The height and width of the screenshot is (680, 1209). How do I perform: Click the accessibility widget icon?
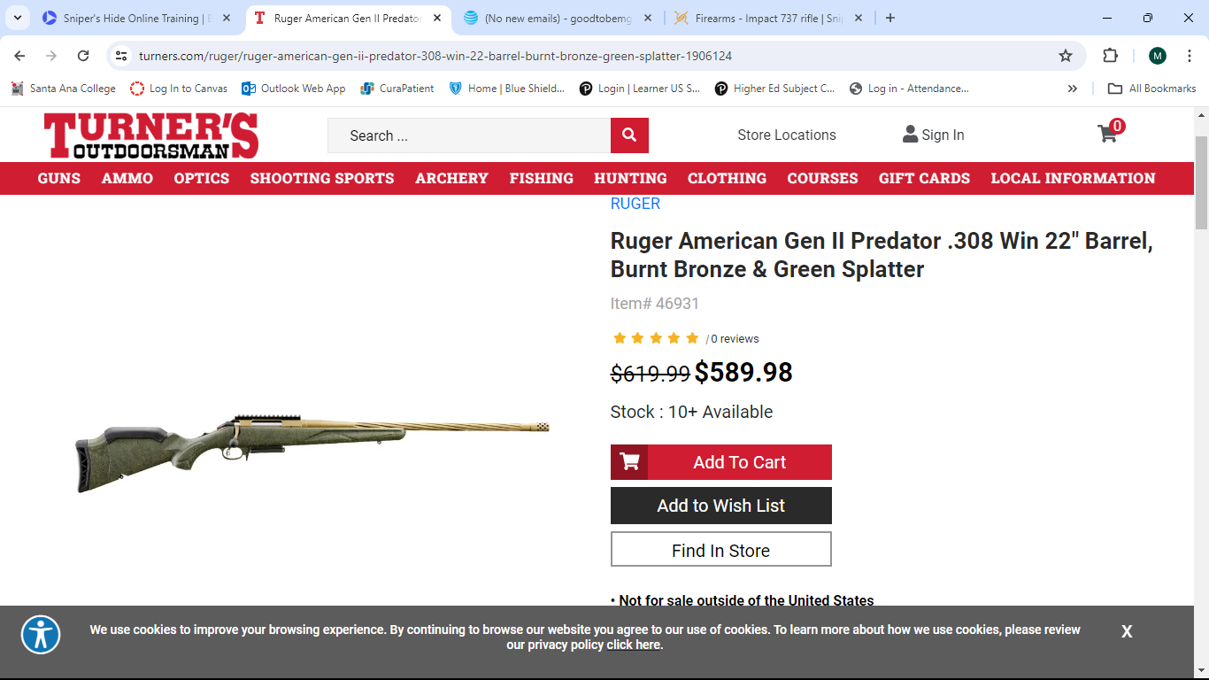(x=41, y=635)
